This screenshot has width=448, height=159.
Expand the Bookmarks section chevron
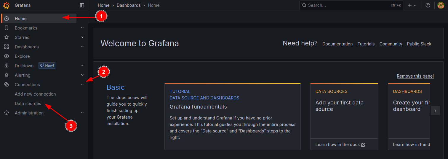click(x=82, y=28)
